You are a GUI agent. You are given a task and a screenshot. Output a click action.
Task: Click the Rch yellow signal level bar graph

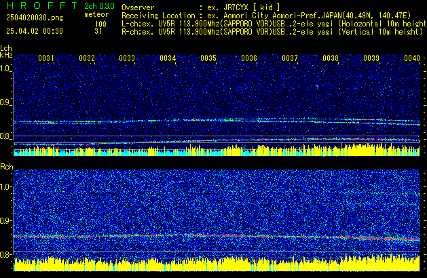[217, 264]
